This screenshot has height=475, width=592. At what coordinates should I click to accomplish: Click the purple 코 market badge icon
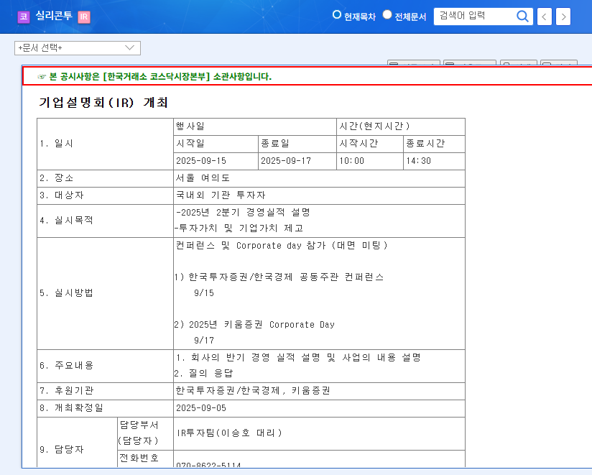[24, 17]
